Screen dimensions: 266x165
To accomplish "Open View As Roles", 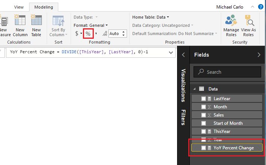I will (x=248, y=26).
